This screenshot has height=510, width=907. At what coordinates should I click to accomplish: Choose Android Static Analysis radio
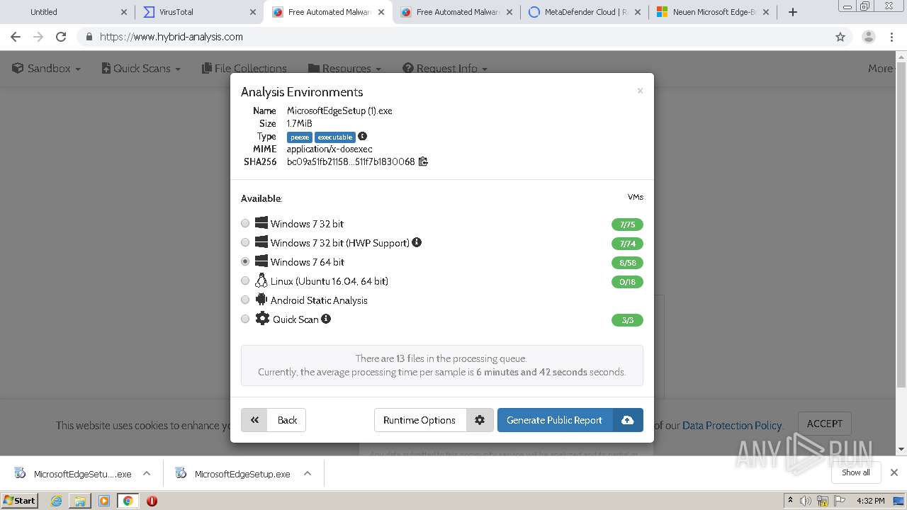(x=245, y=300)
